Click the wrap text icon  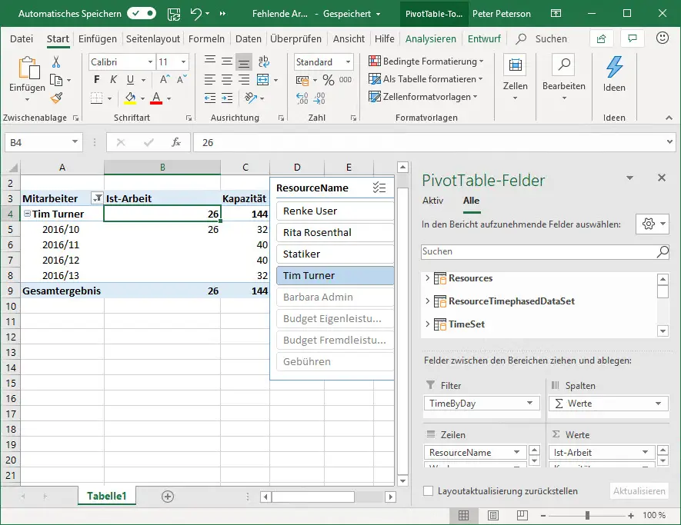(263, 61)
